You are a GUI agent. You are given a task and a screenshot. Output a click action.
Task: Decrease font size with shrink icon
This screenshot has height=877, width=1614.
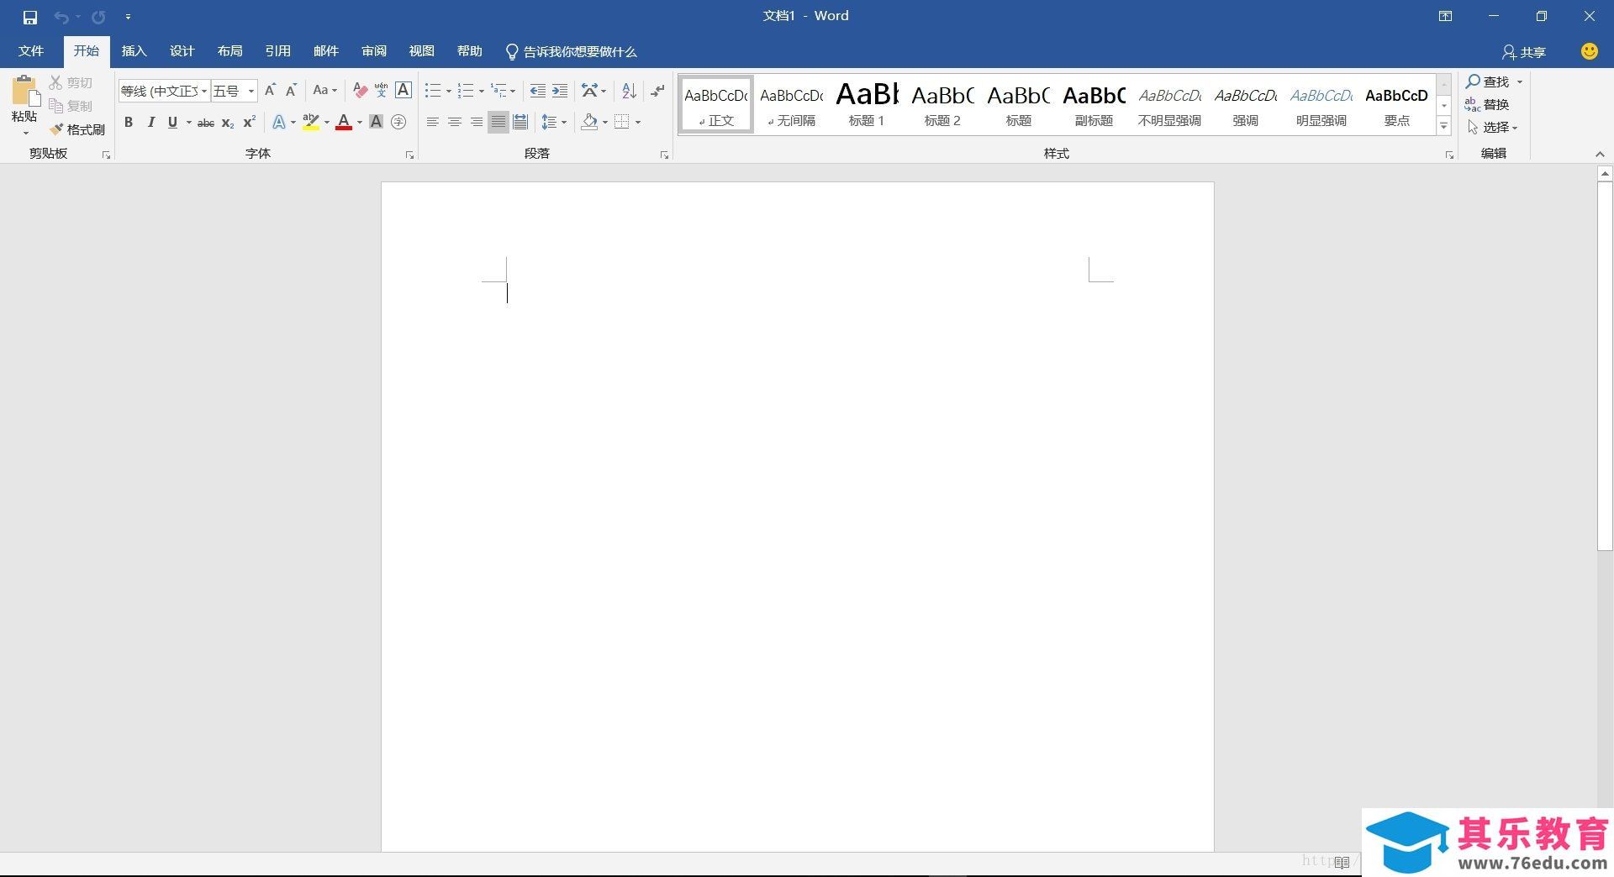tap(291, 90)
